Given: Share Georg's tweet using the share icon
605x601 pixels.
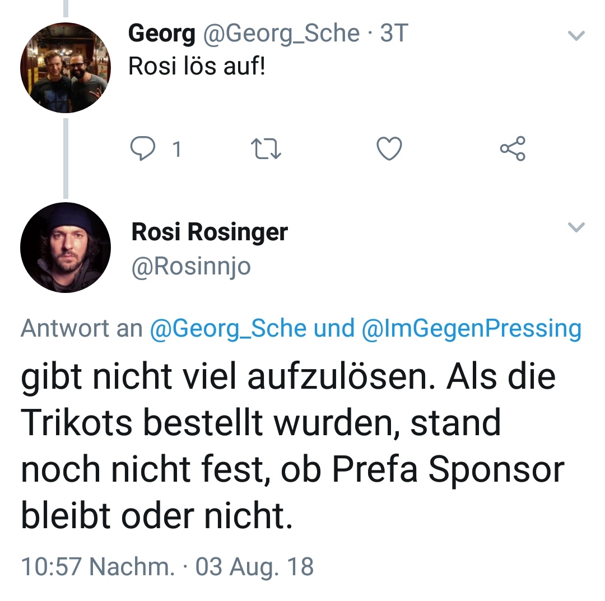Looking at the screenshot, I should 513,149.
